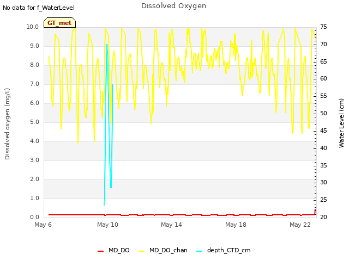The width and height of the screenshot is (349, 261).
Task: Click the May 10 x-axis label
Action: pos(107,225)
